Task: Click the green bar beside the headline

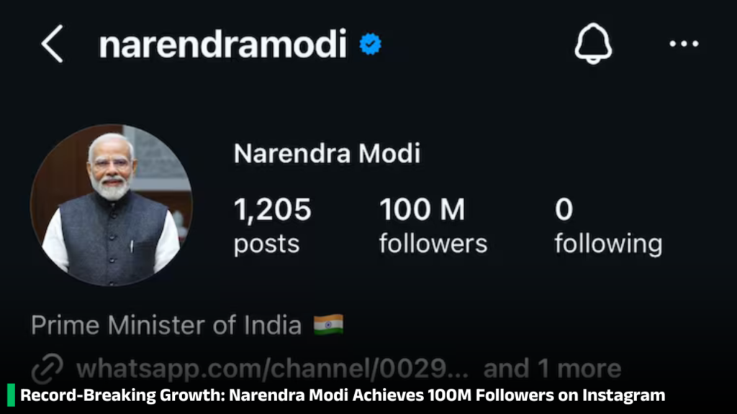Action: click(12, 395)
